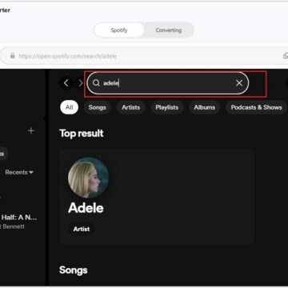Filter results by Albums
This screenshot has width=288, height=288.
[205, 107]
